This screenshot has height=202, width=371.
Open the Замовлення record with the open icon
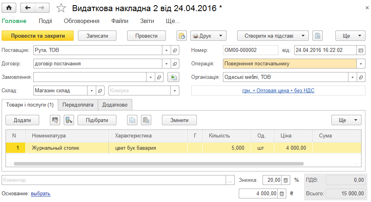point(159,77)
